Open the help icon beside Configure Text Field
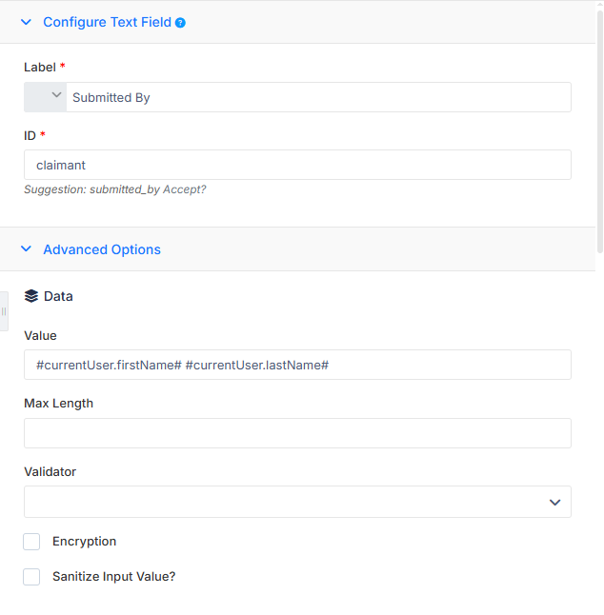 coord(180,23)
